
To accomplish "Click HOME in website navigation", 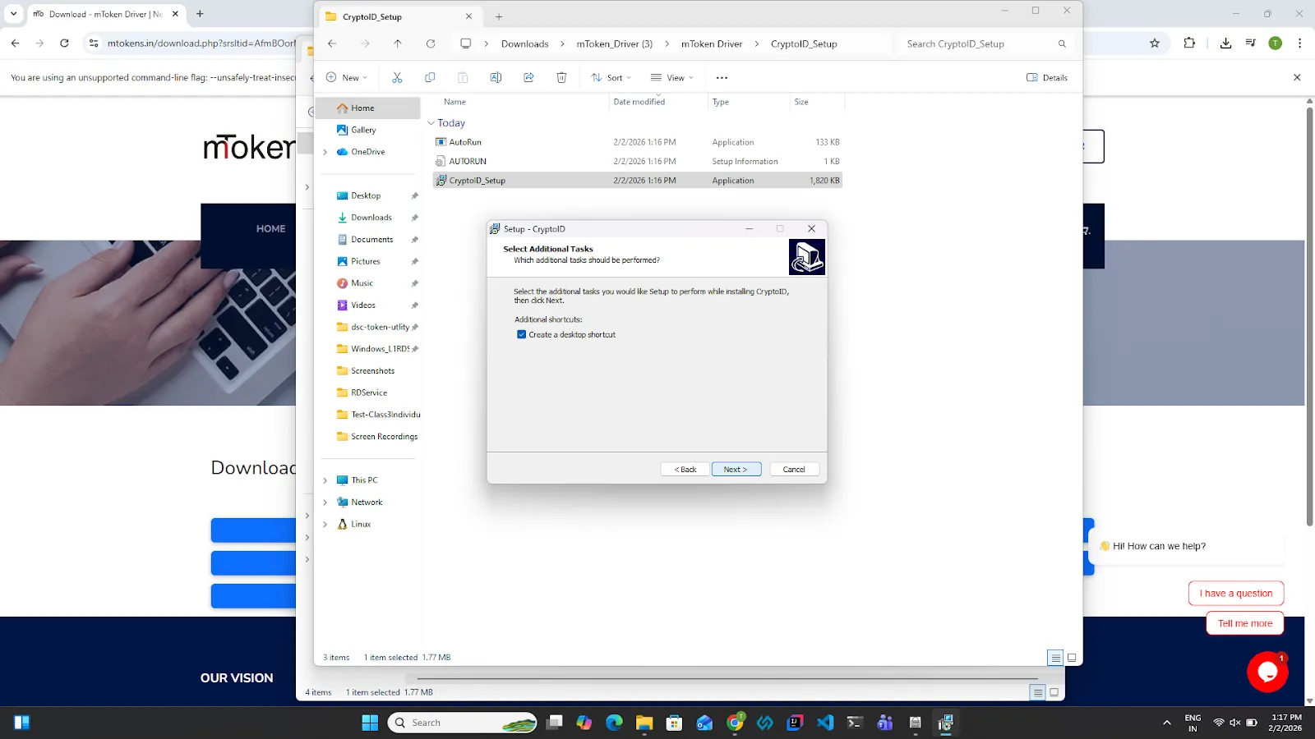I will coord(270,229).
